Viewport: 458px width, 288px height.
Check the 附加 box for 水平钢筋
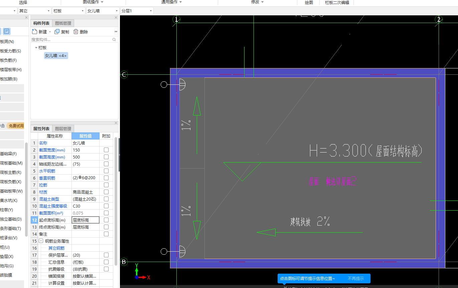(x=106, y=171)
